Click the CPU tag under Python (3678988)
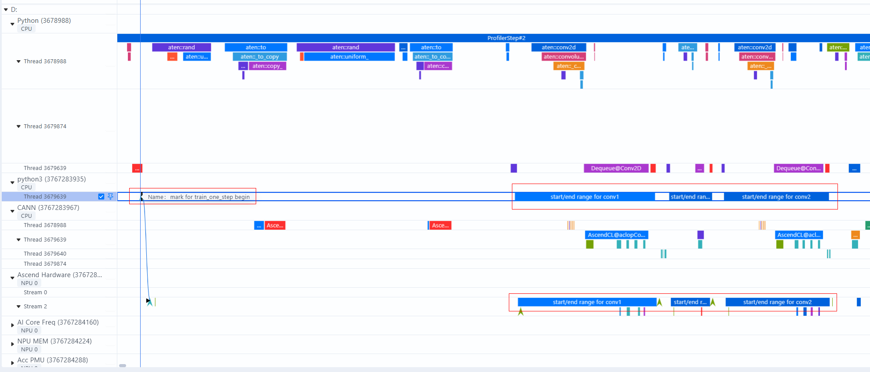 (26, 29)
